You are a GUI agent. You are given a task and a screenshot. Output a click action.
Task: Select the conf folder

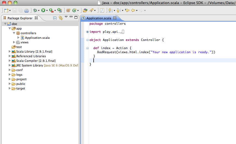(x=19, y=70)
